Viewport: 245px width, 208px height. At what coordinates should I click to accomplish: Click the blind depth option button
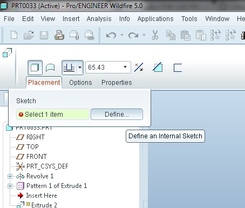(x=69, y=68)
